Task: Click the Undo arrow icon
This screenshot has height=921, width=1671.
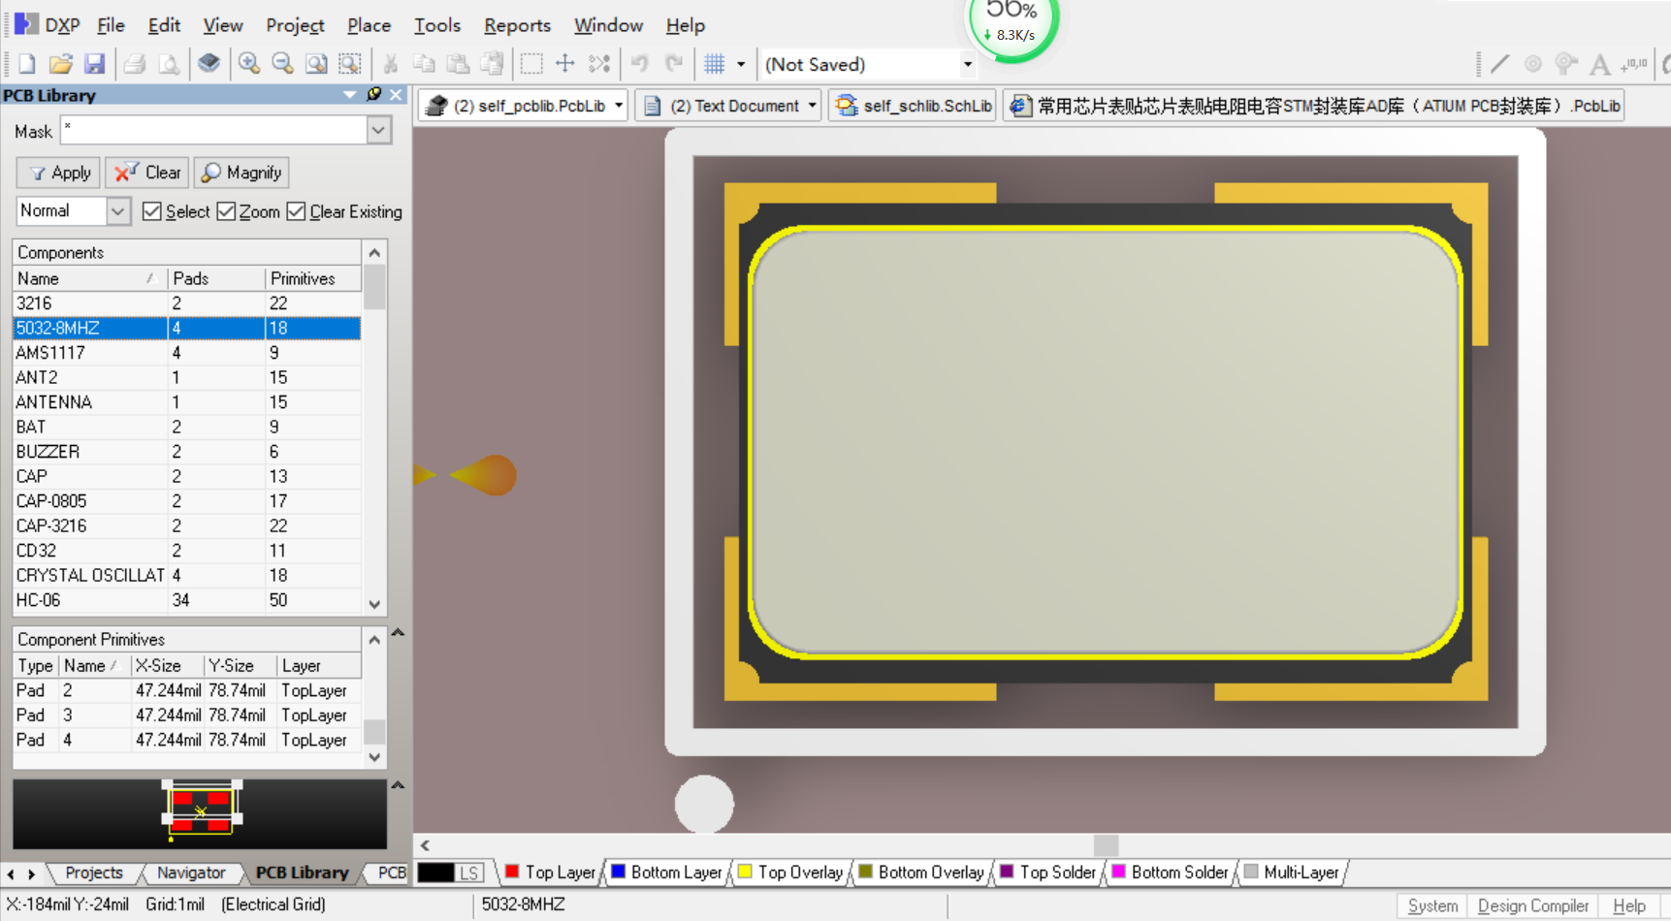Action: (x=640, y=64)
